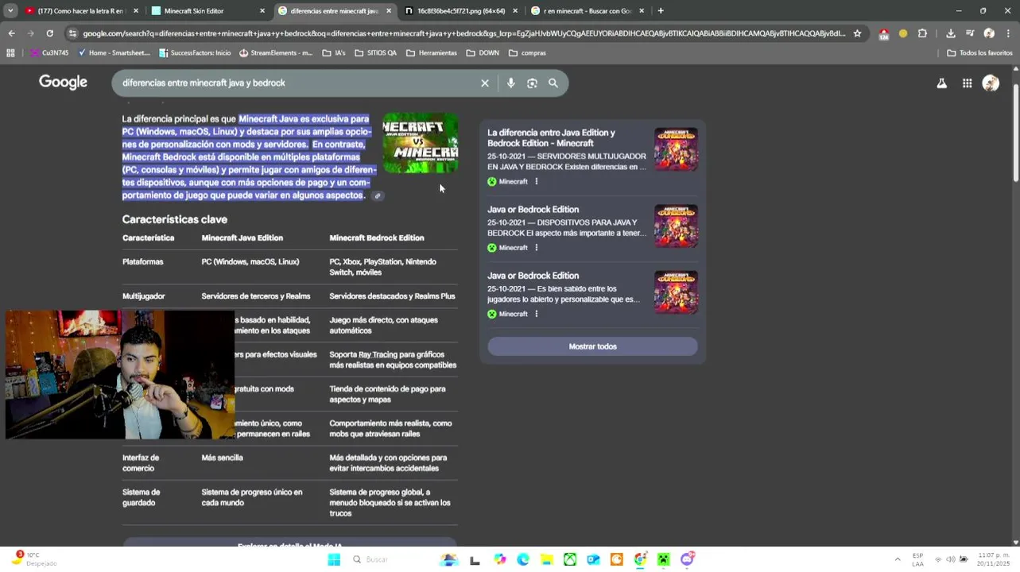Open ESP LAA keyboard language indicator

coord(918,559)
